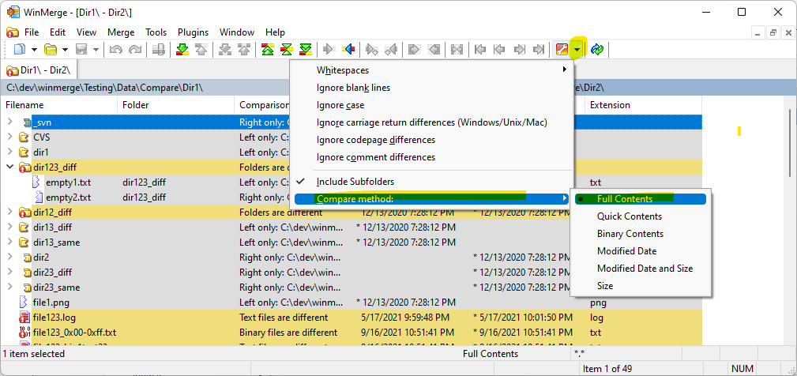Open the Compare method submenu entry
The image size is (797, 376).
coord(432,199)
